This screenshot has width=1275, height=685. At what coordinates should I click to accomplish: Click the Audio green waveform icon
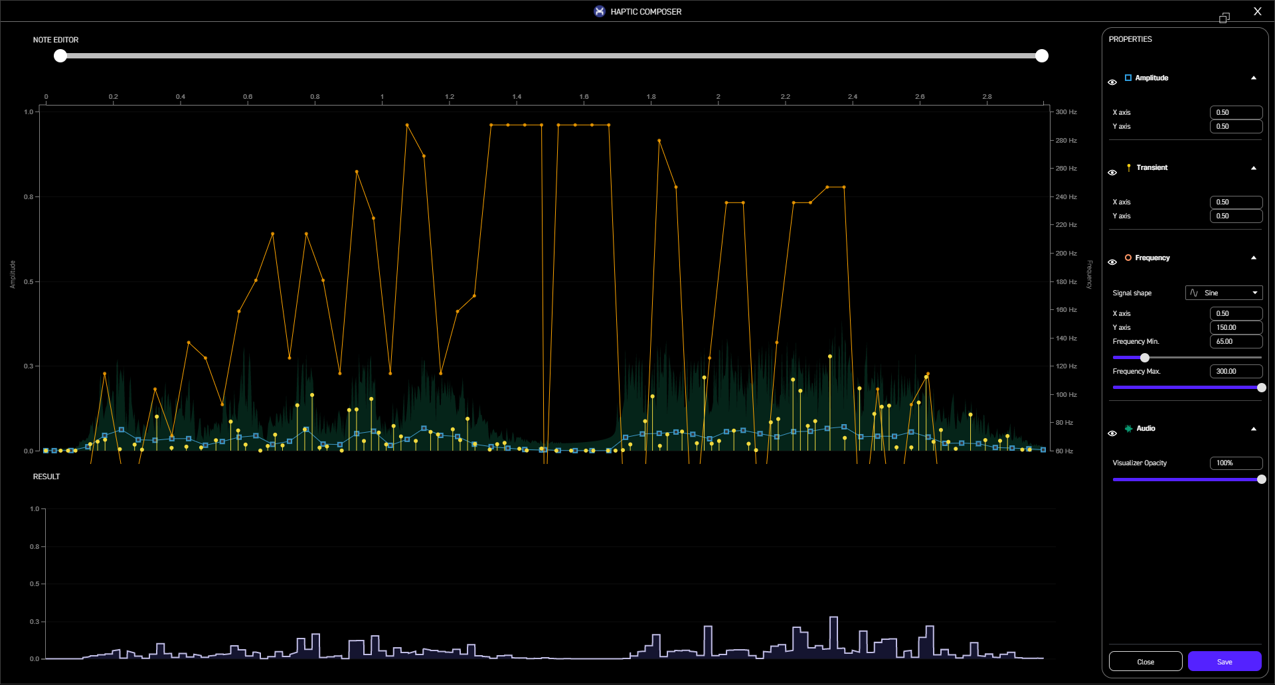click(x=1128, y=429)
